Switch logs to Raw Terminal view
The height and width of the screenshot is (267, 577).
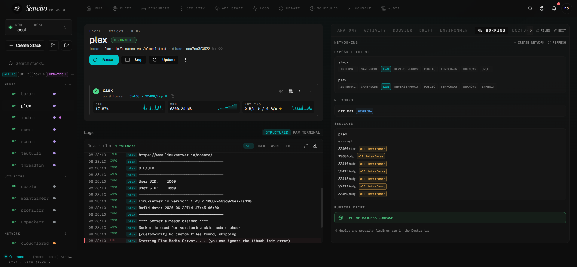306,132
